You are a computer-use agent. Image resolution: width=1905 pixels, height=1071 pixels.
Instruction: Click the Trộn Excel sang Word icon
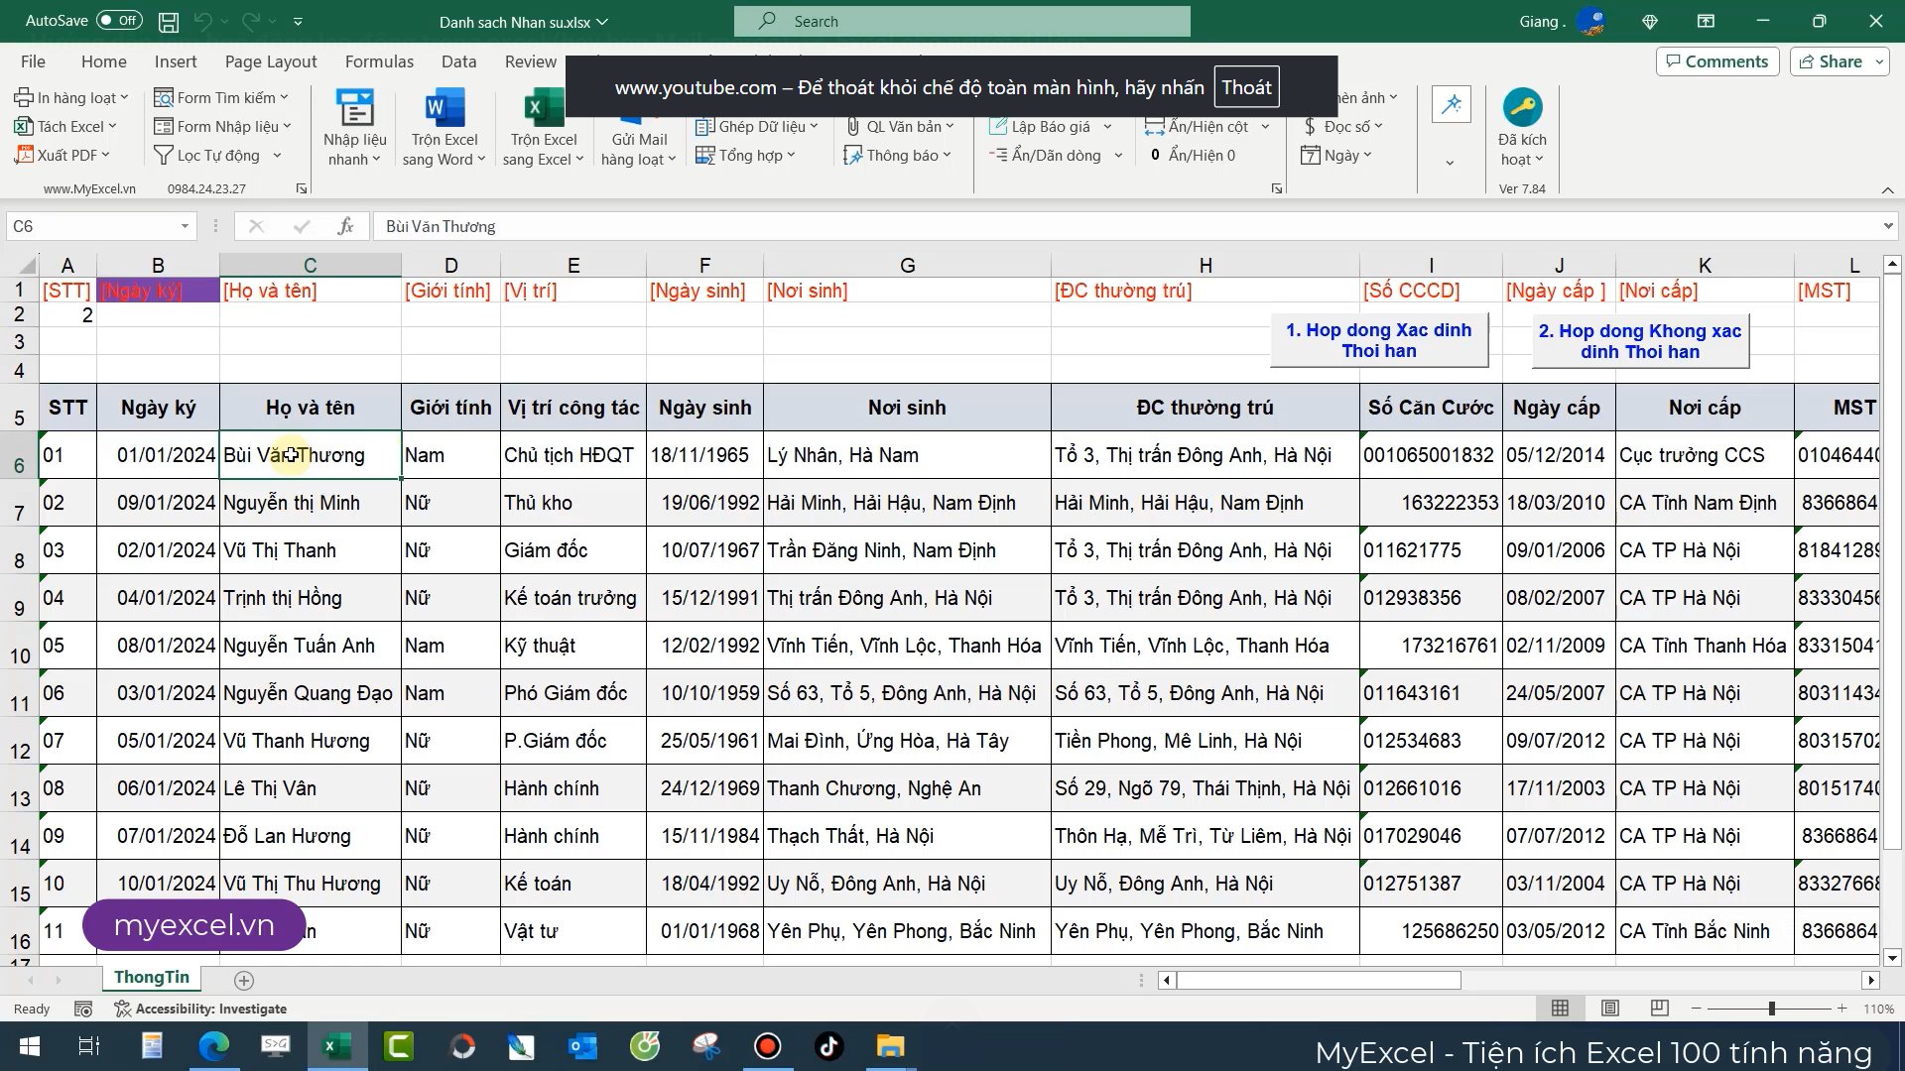tap(444, 108)
